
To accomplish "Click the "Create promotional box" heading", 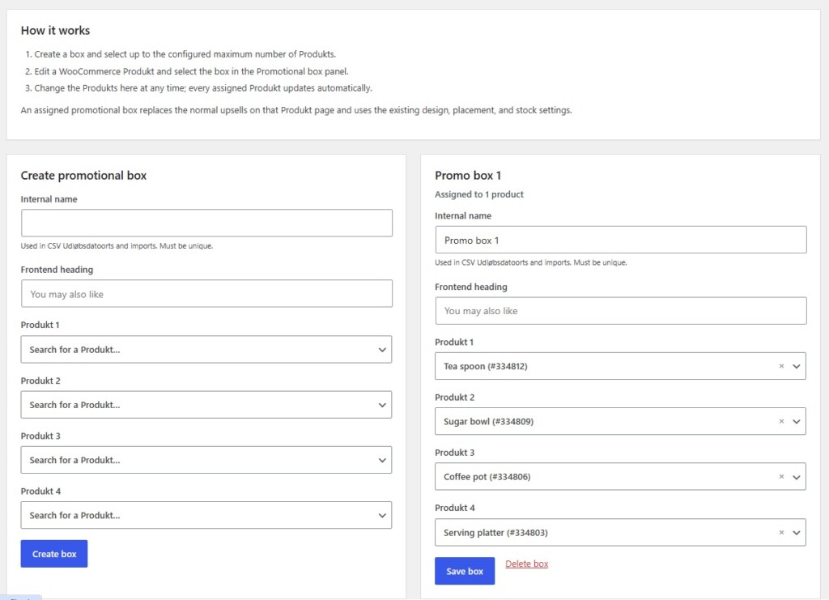I will pyautogui.click(x=83, y=176).
